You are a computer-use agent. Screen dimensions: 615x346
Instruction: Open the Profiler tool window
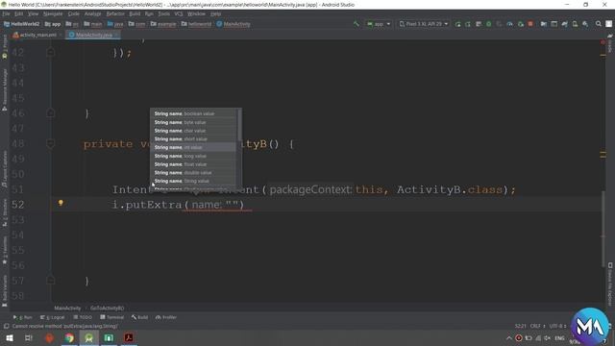[x=166, y=317]
